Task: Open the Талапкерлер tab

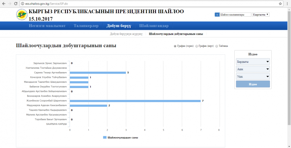Action: [86, 26]
